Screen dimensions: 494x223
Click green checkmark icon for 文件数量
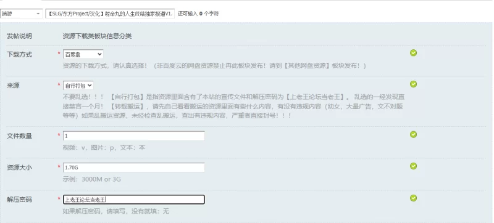tap(413, 134)
